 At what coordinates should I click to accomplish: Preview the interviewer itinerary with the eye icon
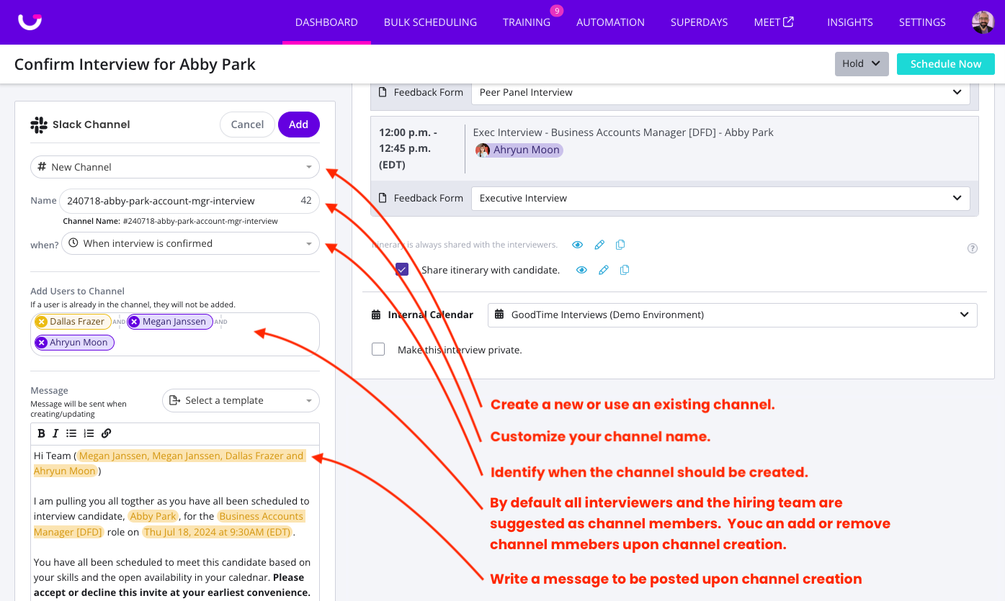[x=577, y=245]
